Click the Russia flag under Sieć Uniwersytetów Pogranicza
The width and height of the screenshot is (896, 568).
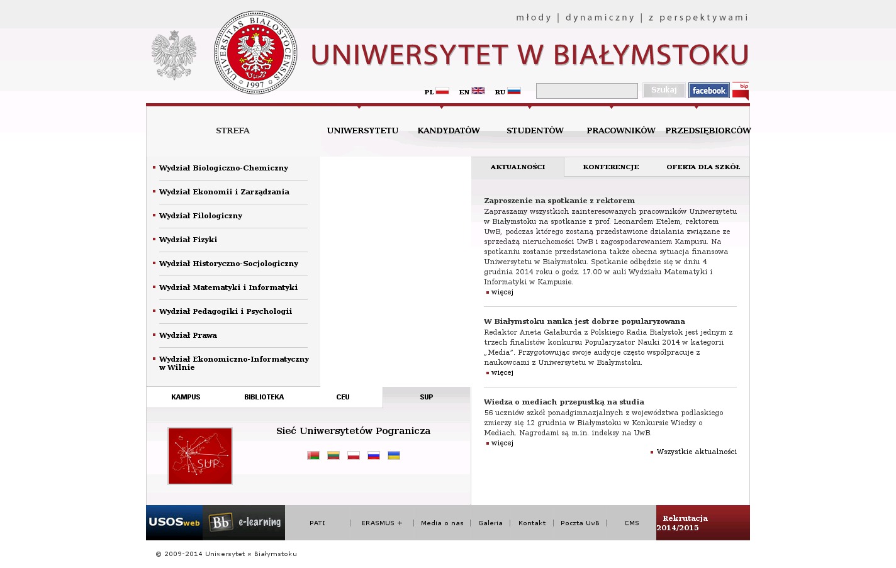click(374, 455)
